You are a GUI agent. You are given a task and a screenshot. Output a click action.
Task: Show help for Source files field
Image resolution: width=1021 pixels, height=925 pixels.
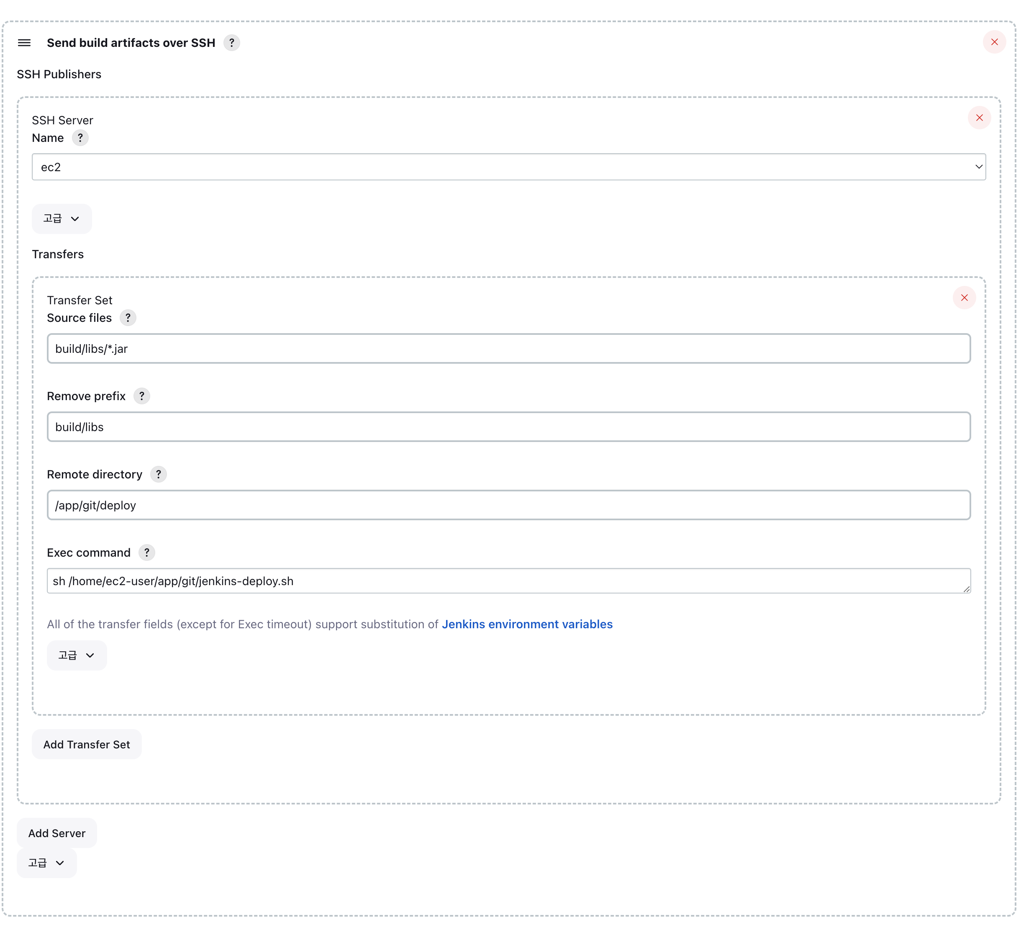click(x=128, y=318)
